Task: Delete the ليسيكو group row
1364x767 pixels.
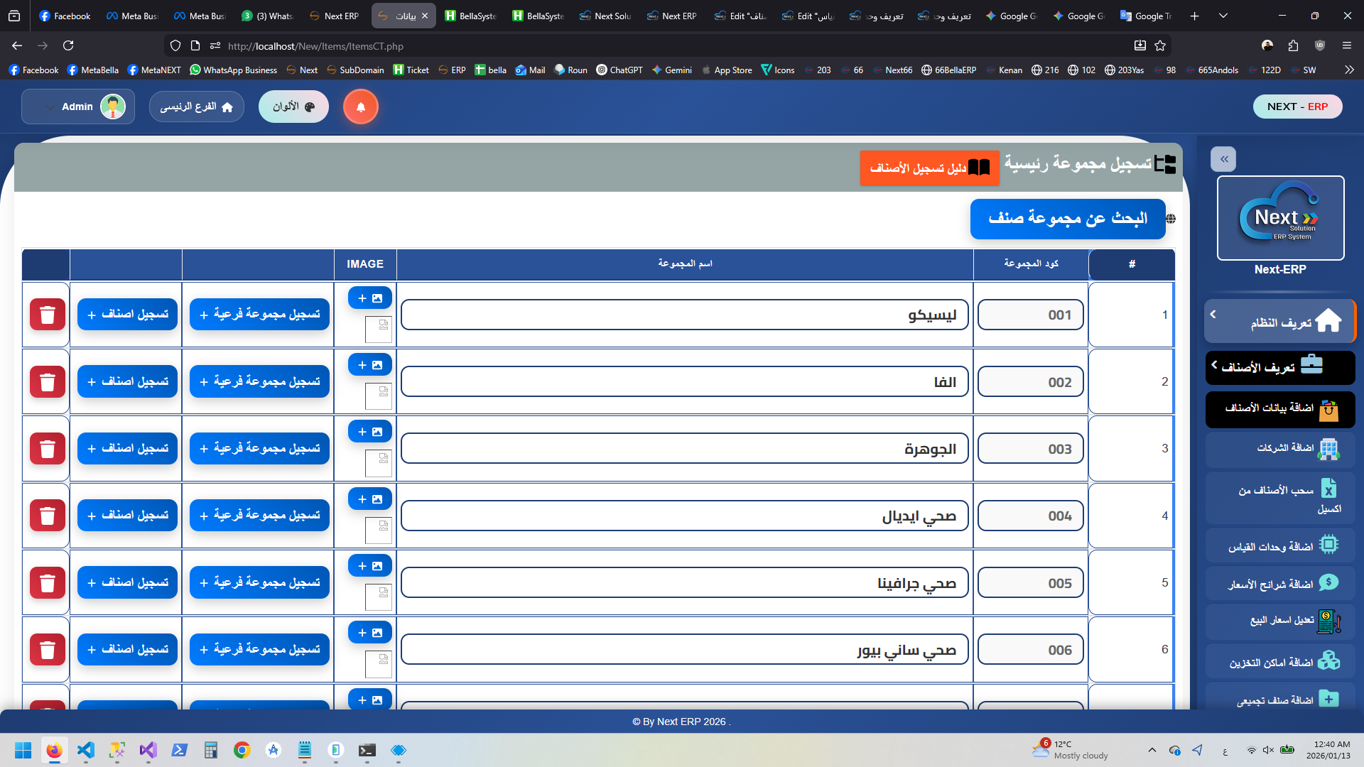Action: (x=48, y=315)
